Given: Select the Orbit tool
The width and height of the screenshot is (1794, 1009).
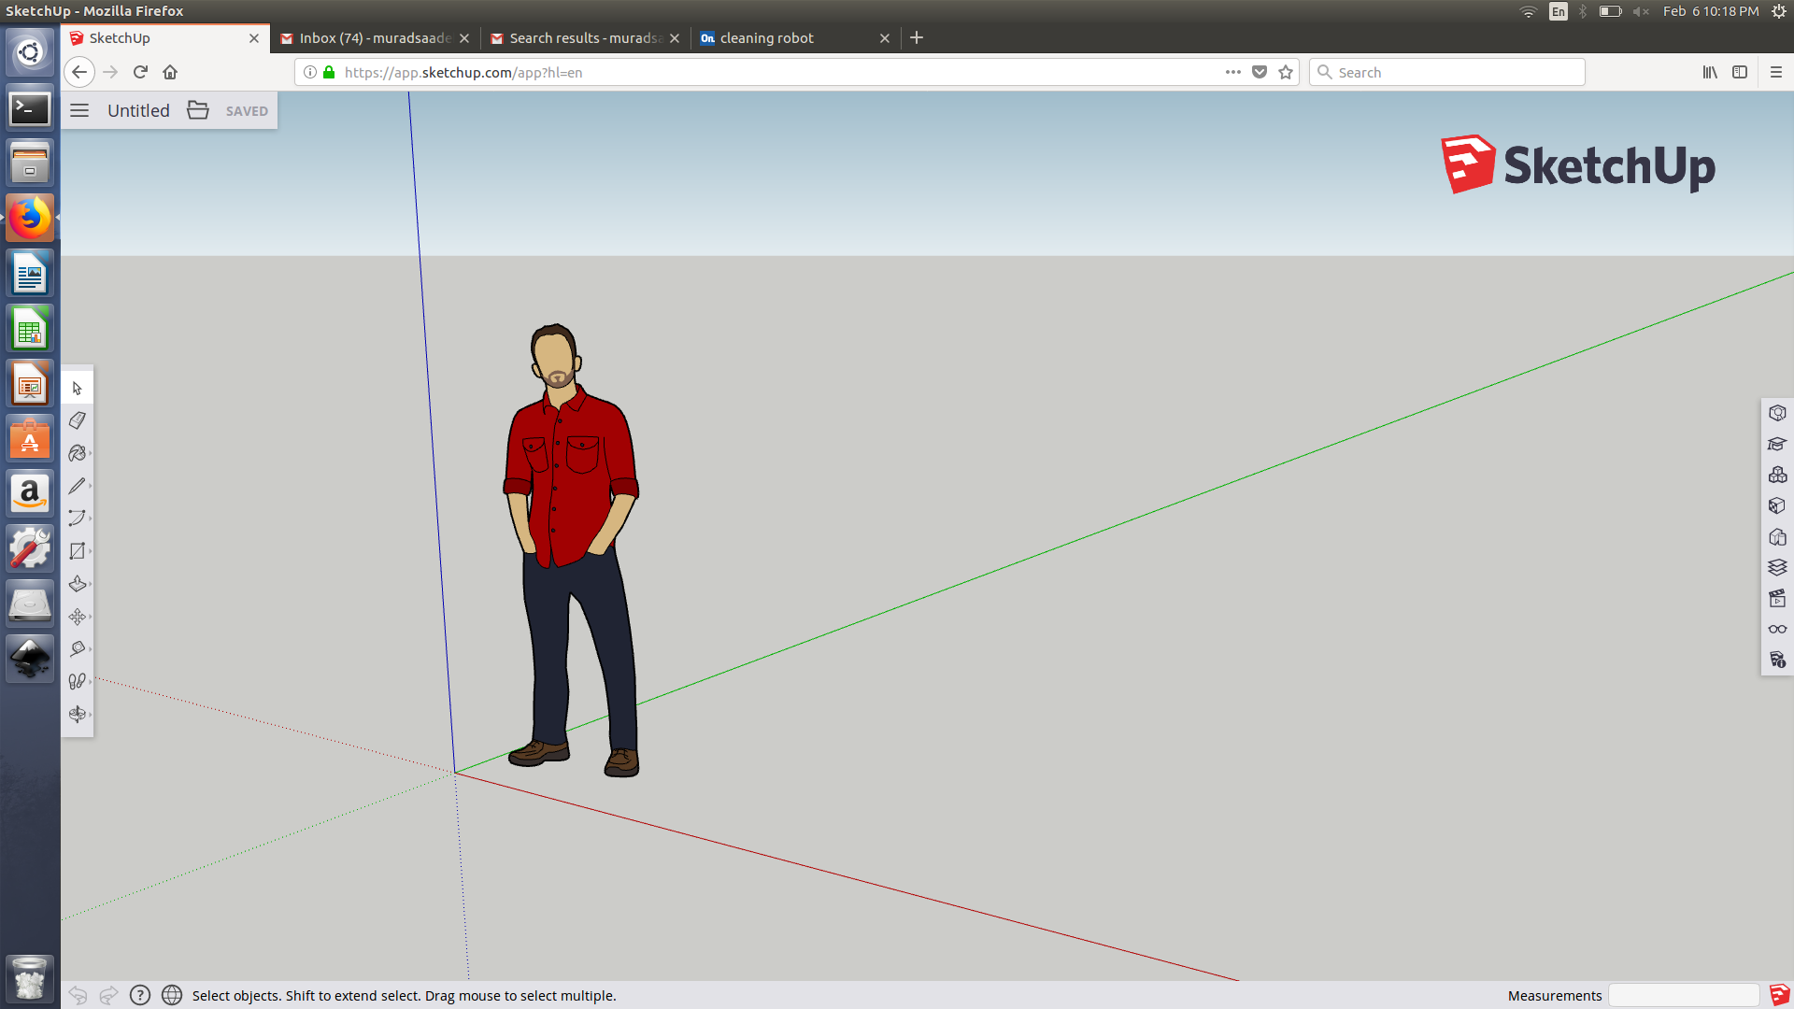Looking at the screenshot, I should [78, 715].
